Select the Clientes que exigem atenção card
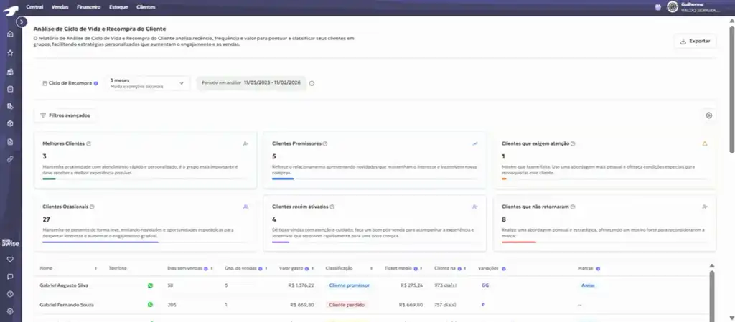This screenshot has height=322, width=735. [x=604, y=160]
